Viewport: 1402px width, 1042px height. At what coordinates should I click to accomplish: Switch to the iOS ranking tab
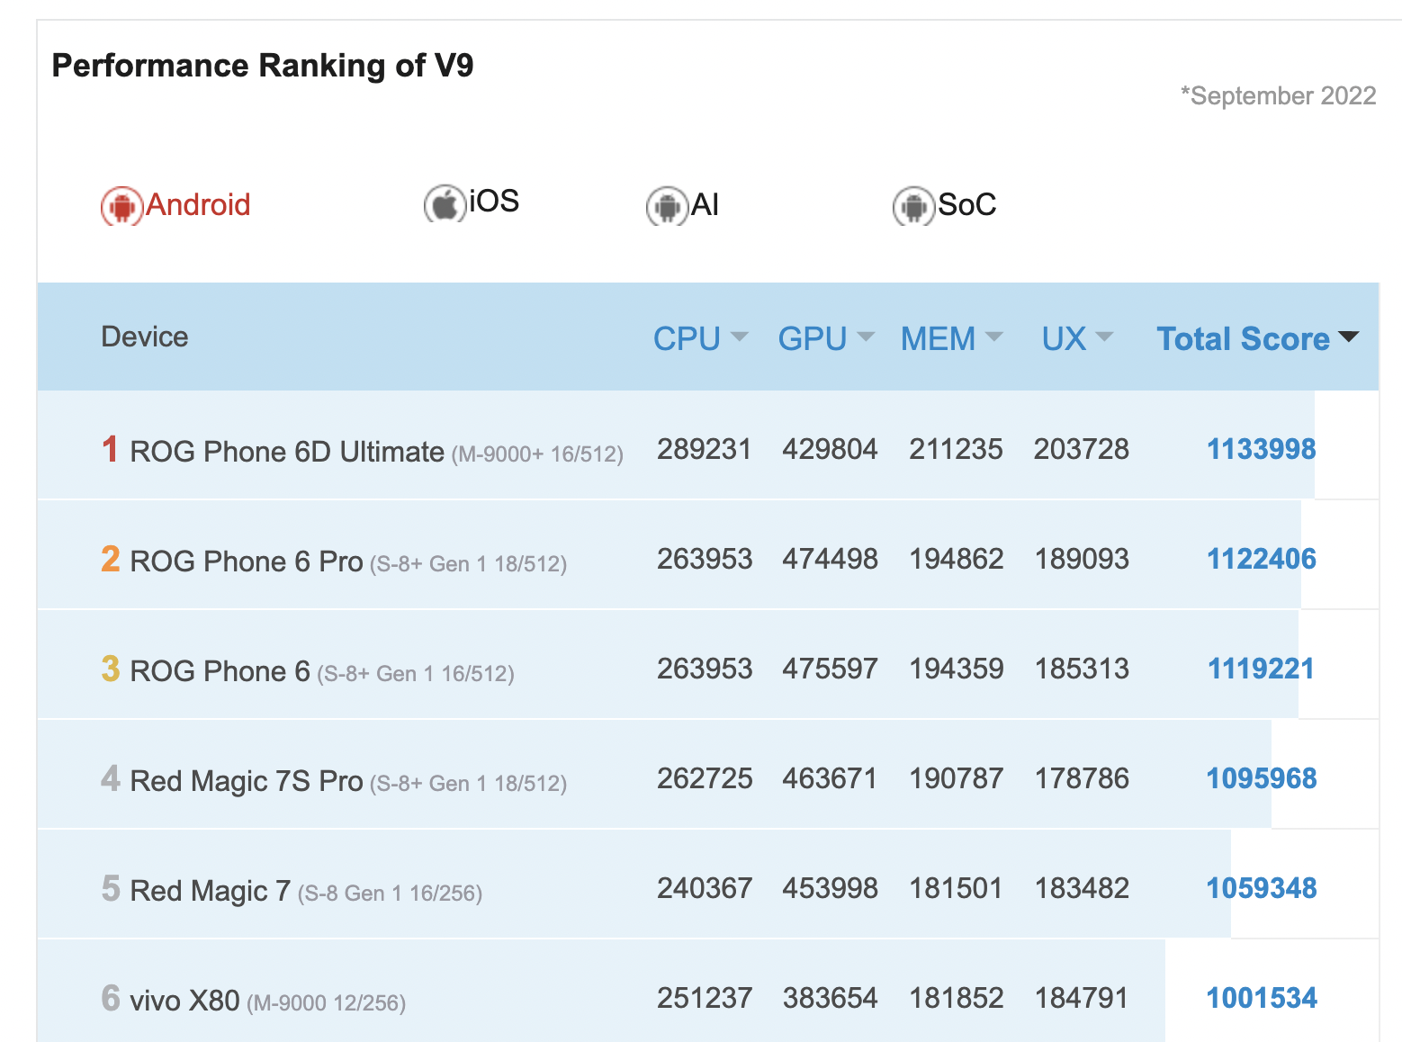[472, 202]
